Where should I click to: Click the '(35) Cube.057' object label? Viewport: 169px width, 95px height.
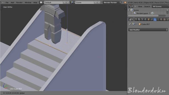16,89
